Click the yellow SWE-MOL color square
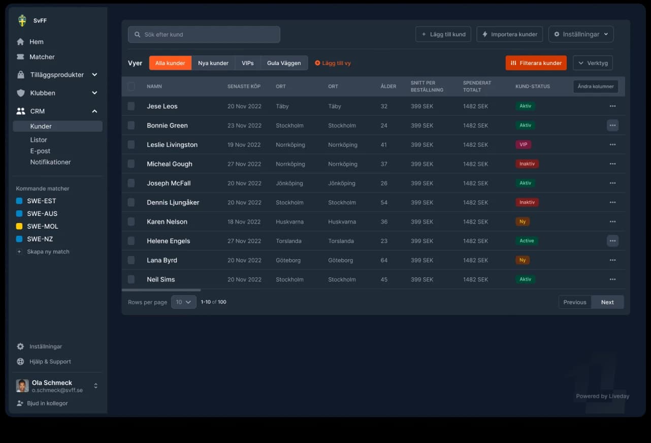 tap(19, 227)
